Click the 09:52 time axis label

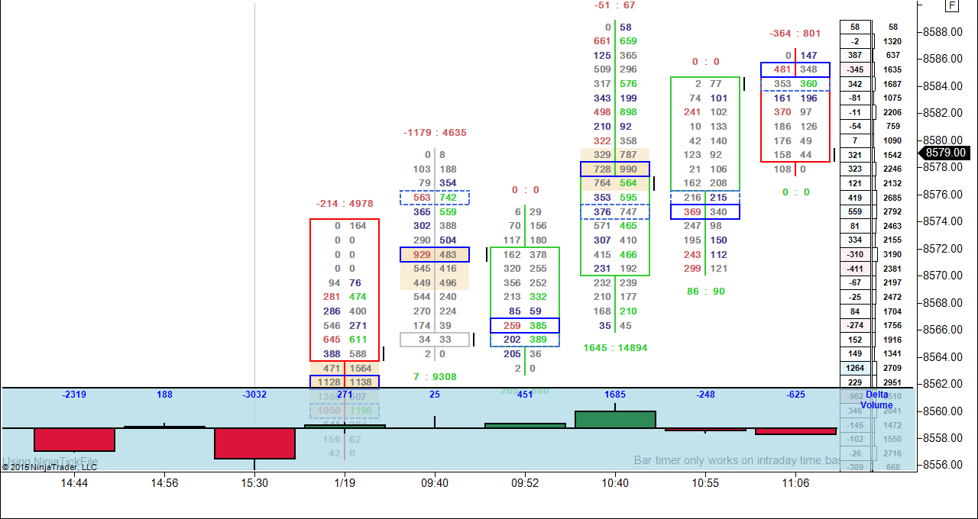[x=525, y=482]
